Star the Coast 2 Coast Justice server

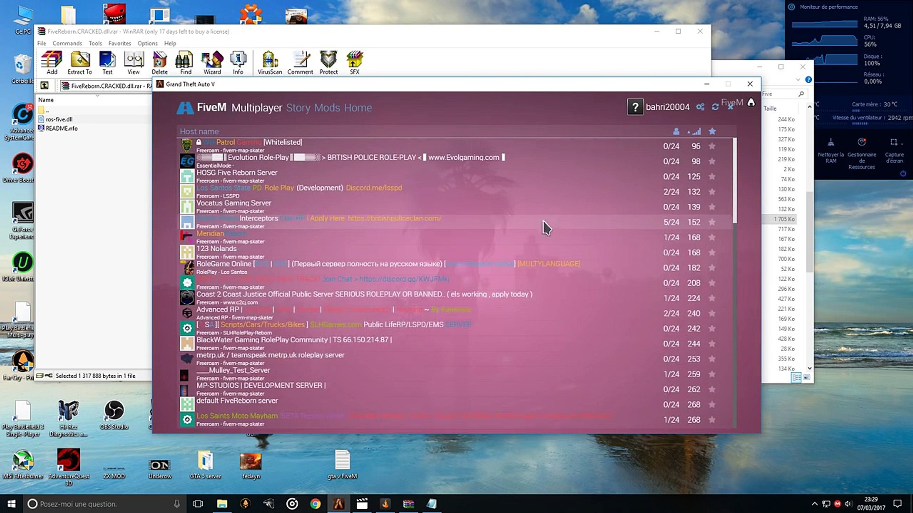[x=712, y=298]
